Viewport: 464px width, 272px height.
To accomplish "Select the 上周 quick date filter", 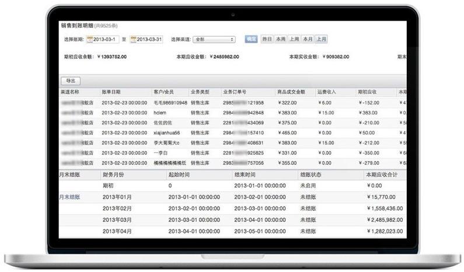I will coord(294,39).
